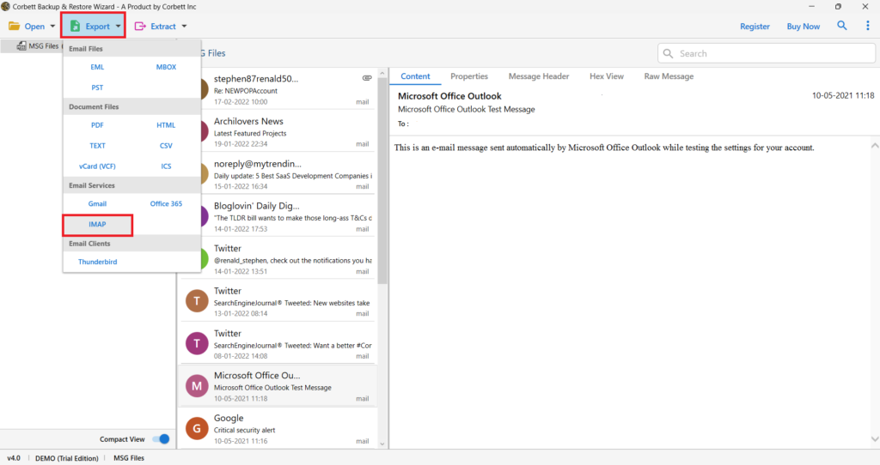Switch to the Hex View tab

(x=607, y=76)
